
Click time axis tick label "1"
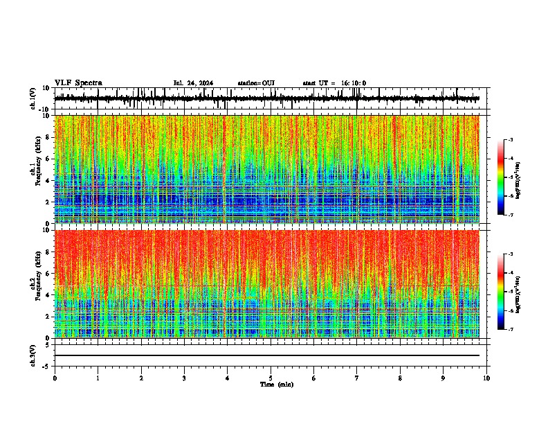98,378
